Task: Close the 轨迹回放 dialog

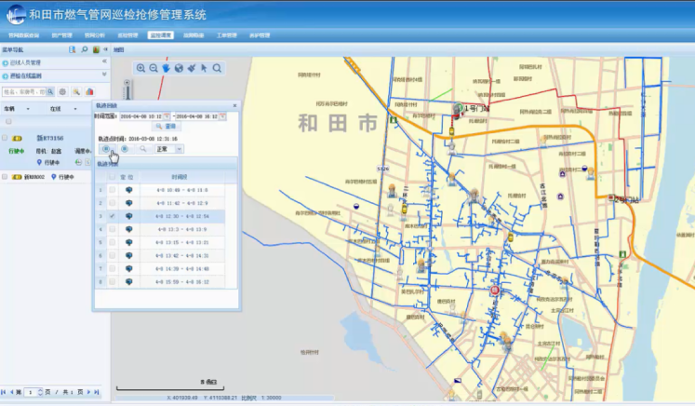Action: [x=234, y=105]
